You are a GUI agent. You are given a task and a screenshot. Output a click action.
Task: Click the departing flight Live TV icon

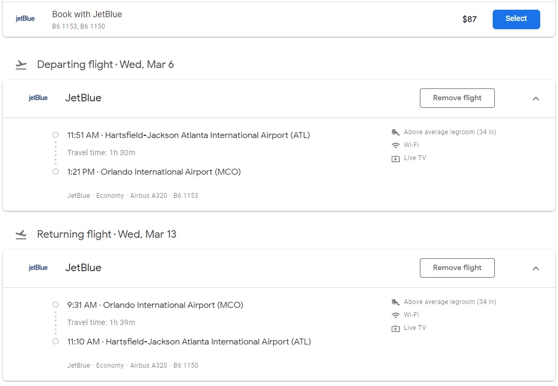pyautogui.click(x=396, y=158)
